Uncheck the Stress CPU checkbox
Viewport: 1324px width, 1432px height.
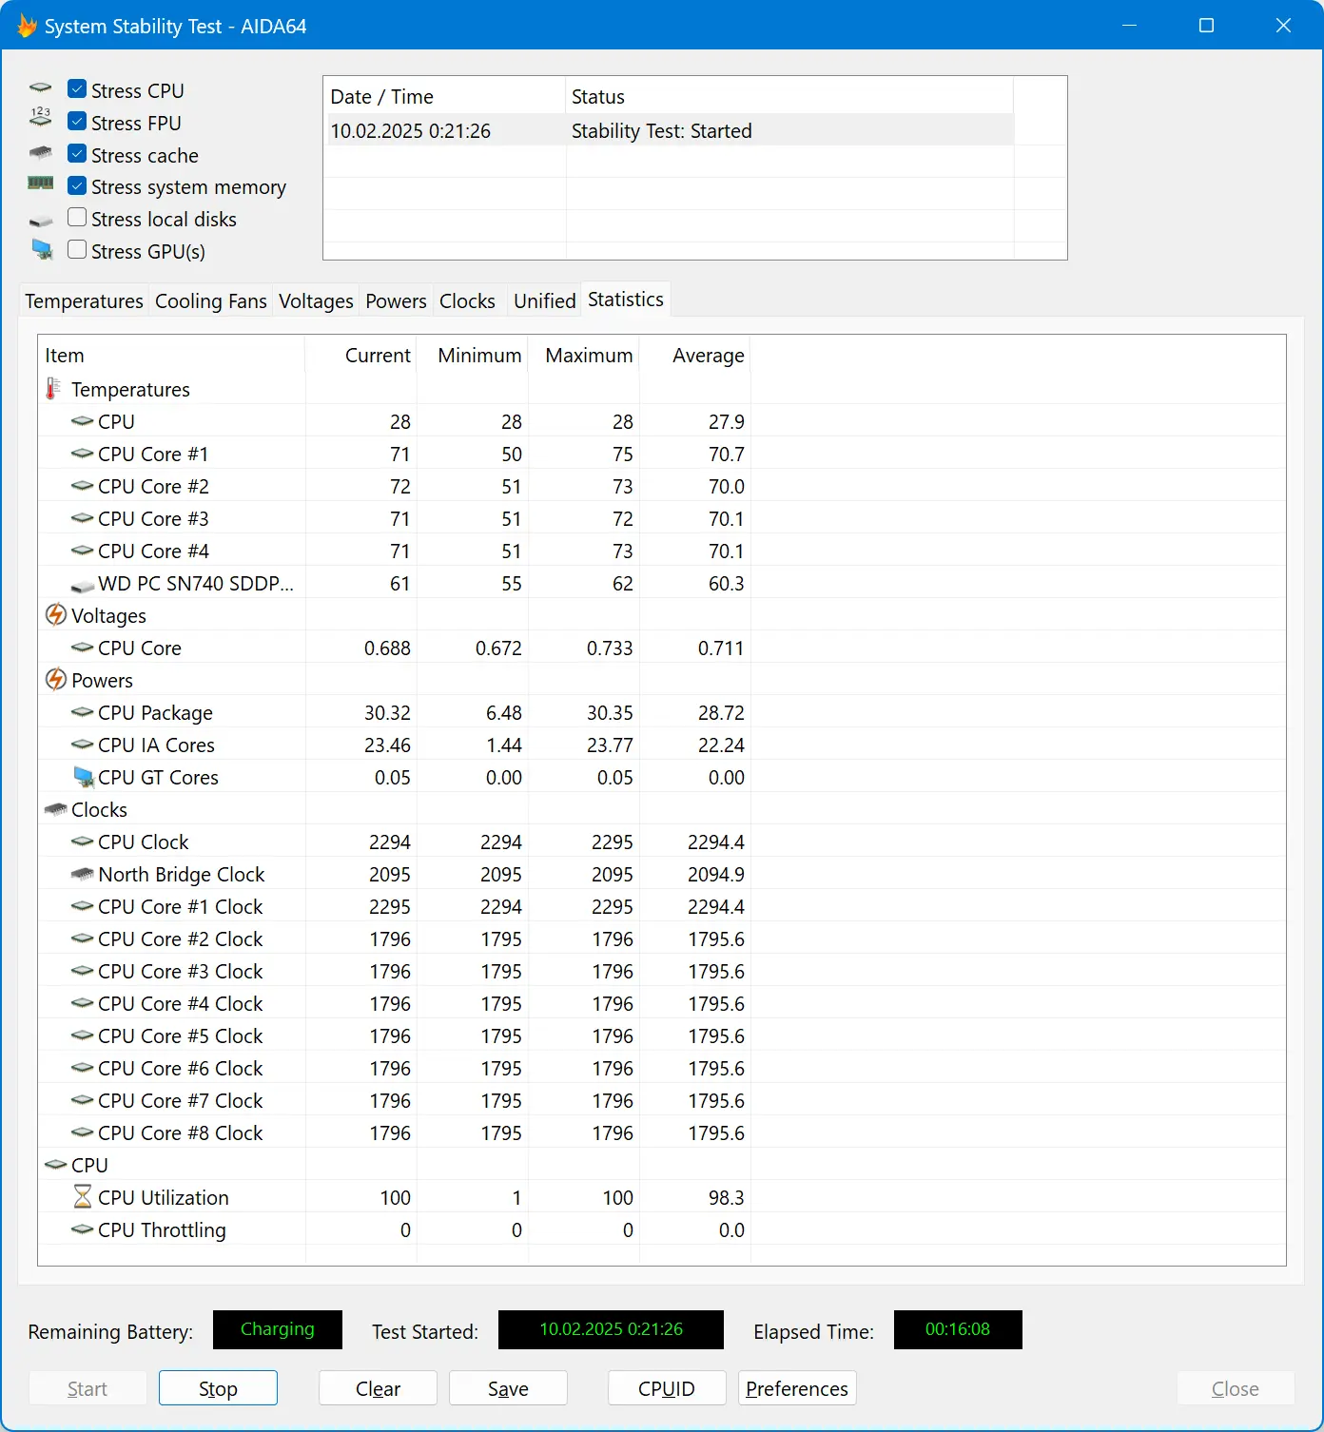77,89
